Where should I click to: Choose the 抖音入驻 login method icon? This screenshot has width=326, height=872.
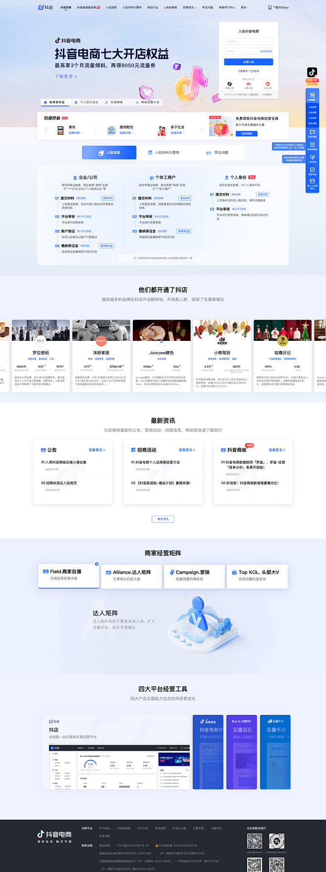click(x=229, y=84)
